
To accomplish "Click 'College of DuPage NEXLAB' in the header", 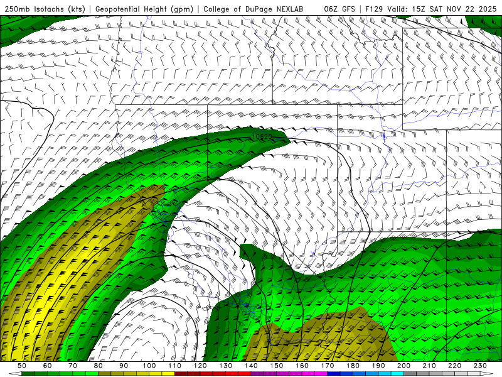I will coord(254,9).
